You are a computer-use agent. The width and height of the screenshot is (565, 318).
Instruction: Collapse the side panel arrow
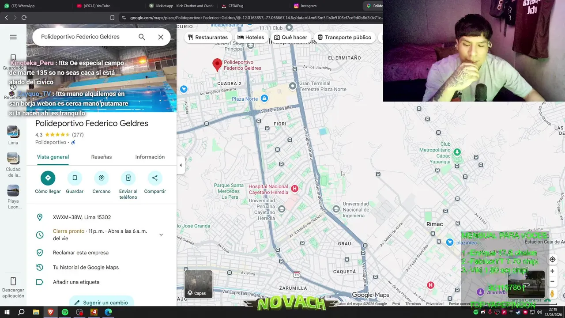pyautogui.click(x=181, y=165)
